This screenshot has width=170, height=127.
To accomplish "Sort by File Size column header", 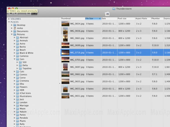I will click(x=93, y=18).
